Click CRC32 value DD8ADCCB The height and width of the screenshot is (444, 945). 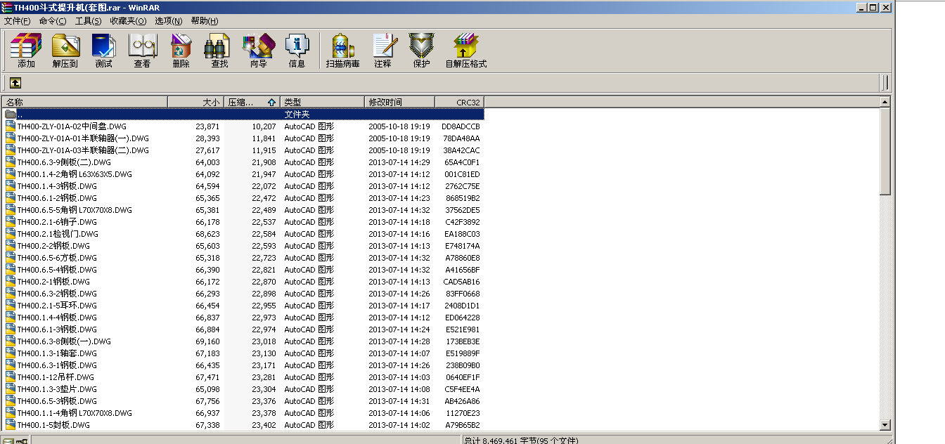[461, 126]
